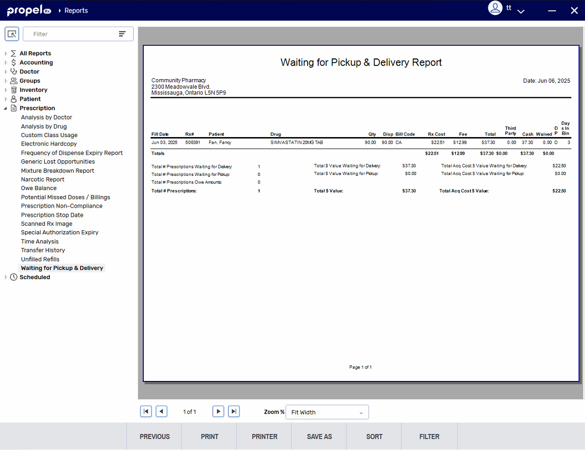Click the Inventory box icon

click(14, 90)
